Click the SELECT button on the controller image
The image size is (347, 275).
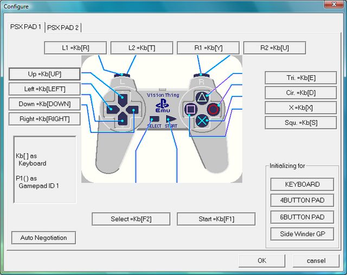(154, 119)
